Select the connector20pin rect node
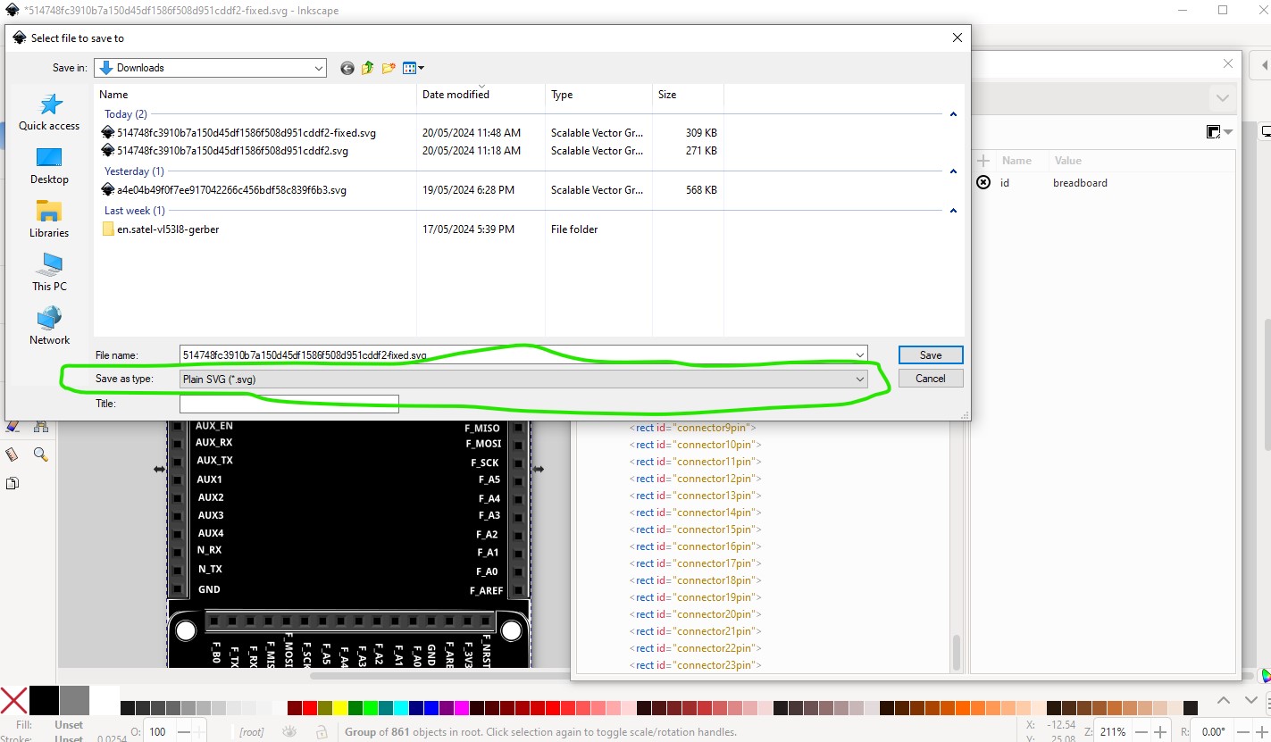 pyautogui.click(x=696, y=614)
